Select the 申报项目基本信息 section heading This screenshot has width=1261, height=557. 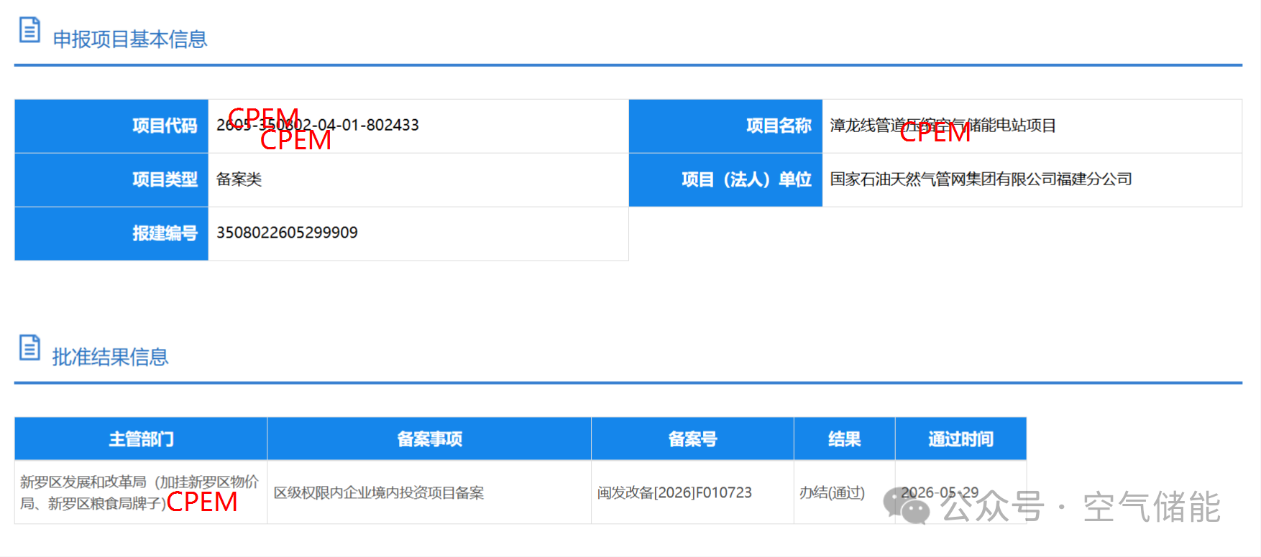click(x=130, y=39)
